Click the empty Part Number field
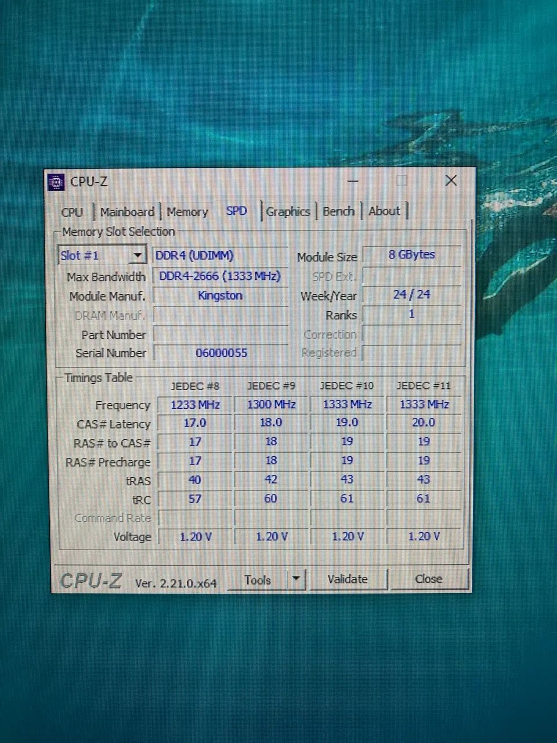This screenshot has height=743, width=557. (x=220, y=334)
